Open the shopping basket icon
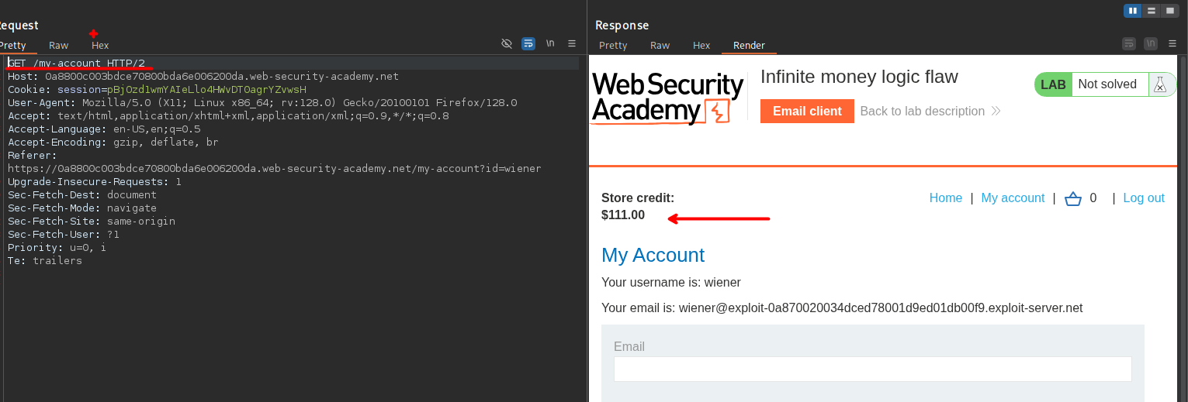 (x=1072, y=198)
